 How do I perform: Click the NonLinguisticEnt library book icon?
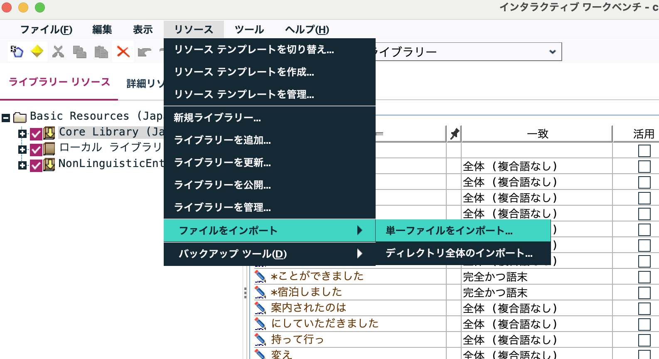tap(49, 165)
